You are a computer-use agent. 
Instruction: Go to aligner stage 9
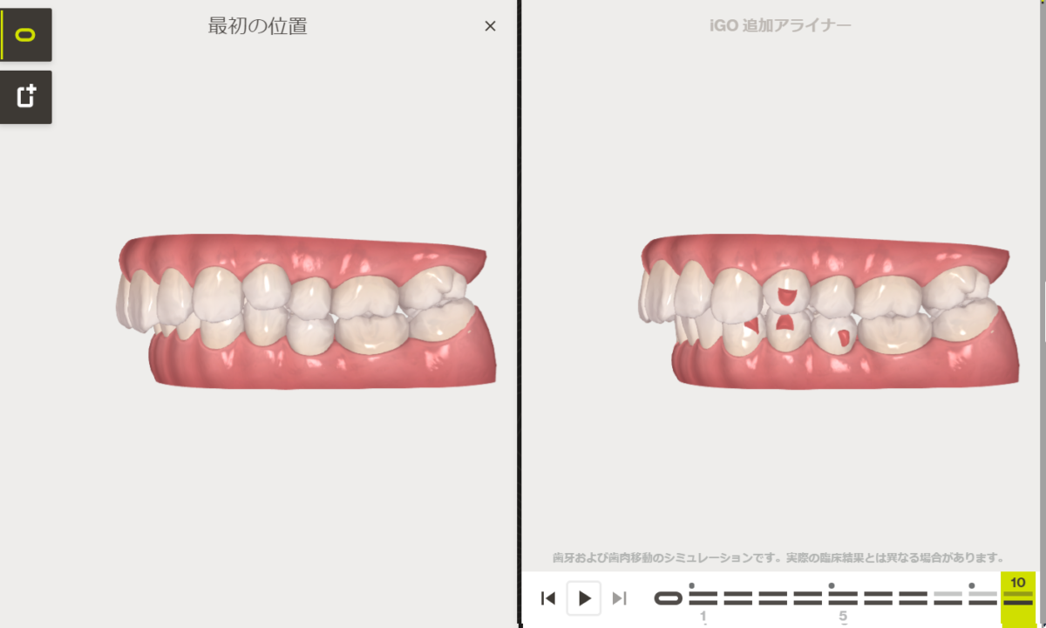tap(982, 598)
